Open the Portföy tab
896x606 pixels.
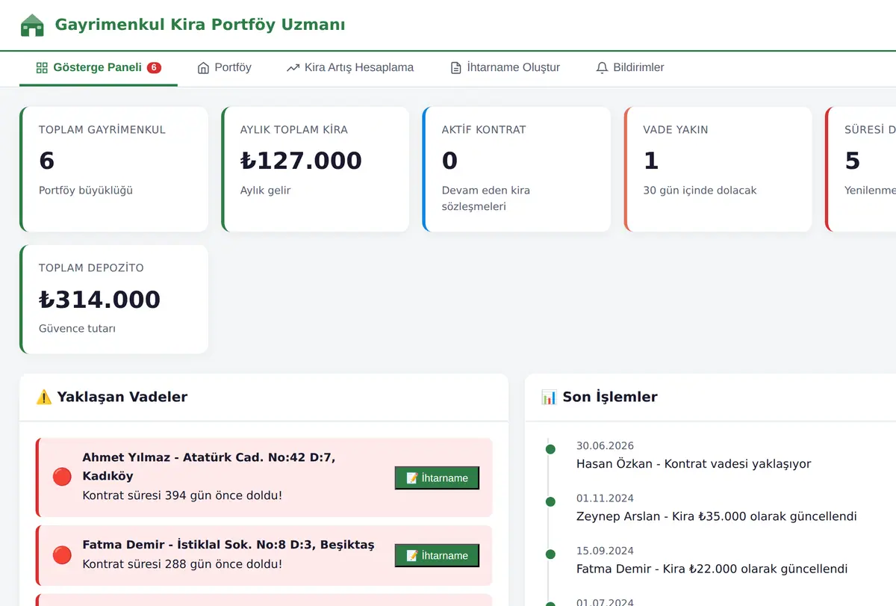pos(224,68)
